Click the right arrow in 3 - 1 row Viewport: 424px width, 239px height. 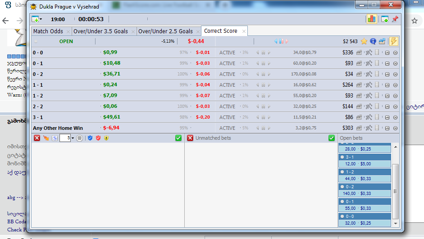click(x=269, y=117)
